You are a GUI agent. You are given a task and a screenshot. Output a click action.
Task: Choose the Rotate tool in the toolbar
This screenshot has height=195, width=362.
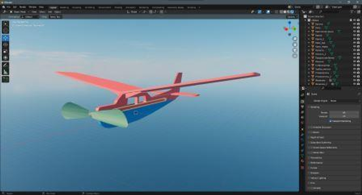click(5, 44)
